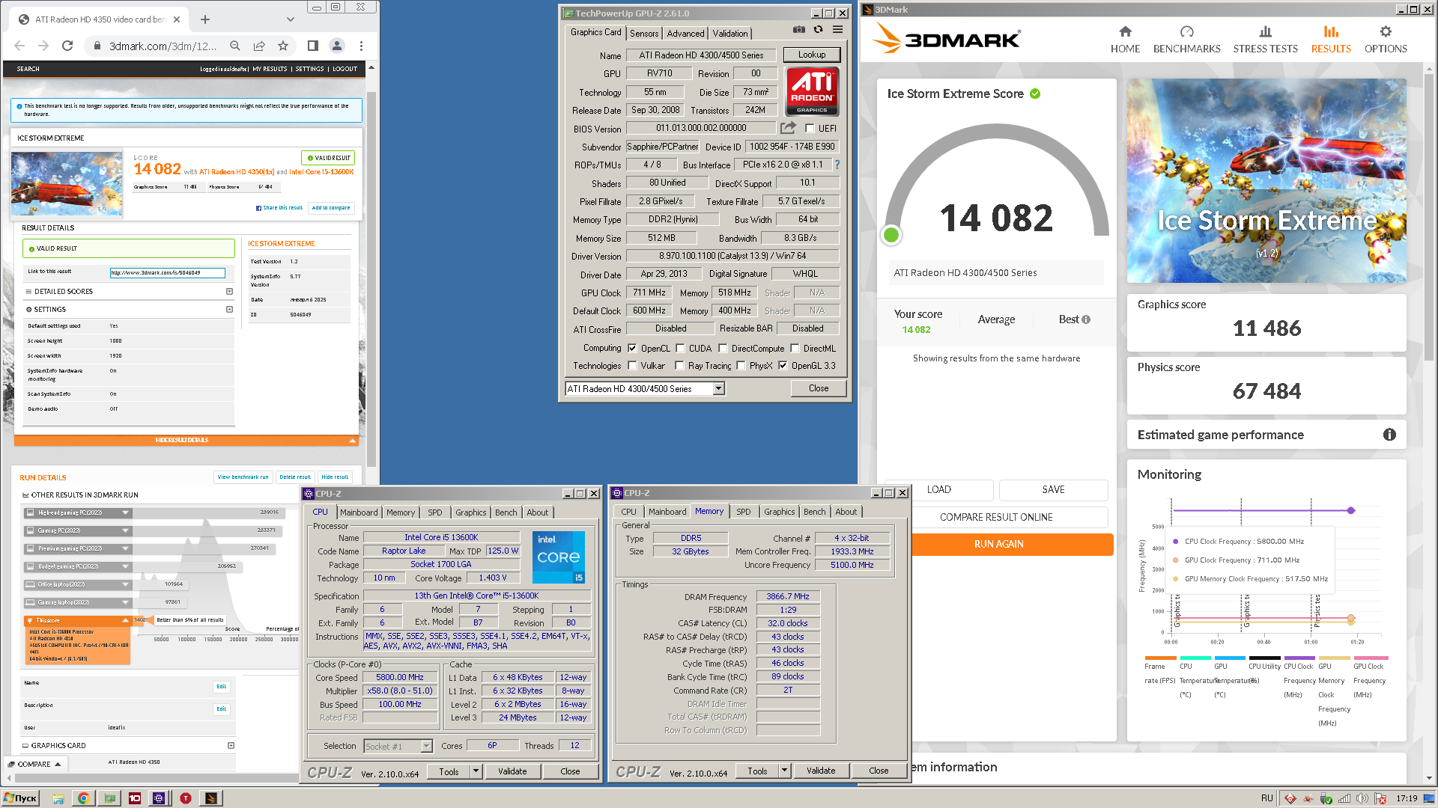Open the GPU-Z hamburger menu
The image size is (1438, 808).
(837, 30)
